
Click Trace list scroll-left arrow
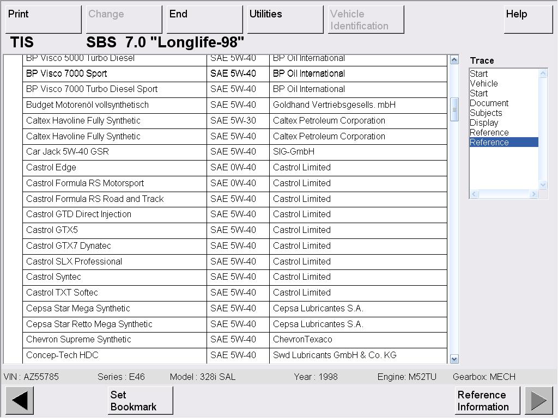pos(474,194)
